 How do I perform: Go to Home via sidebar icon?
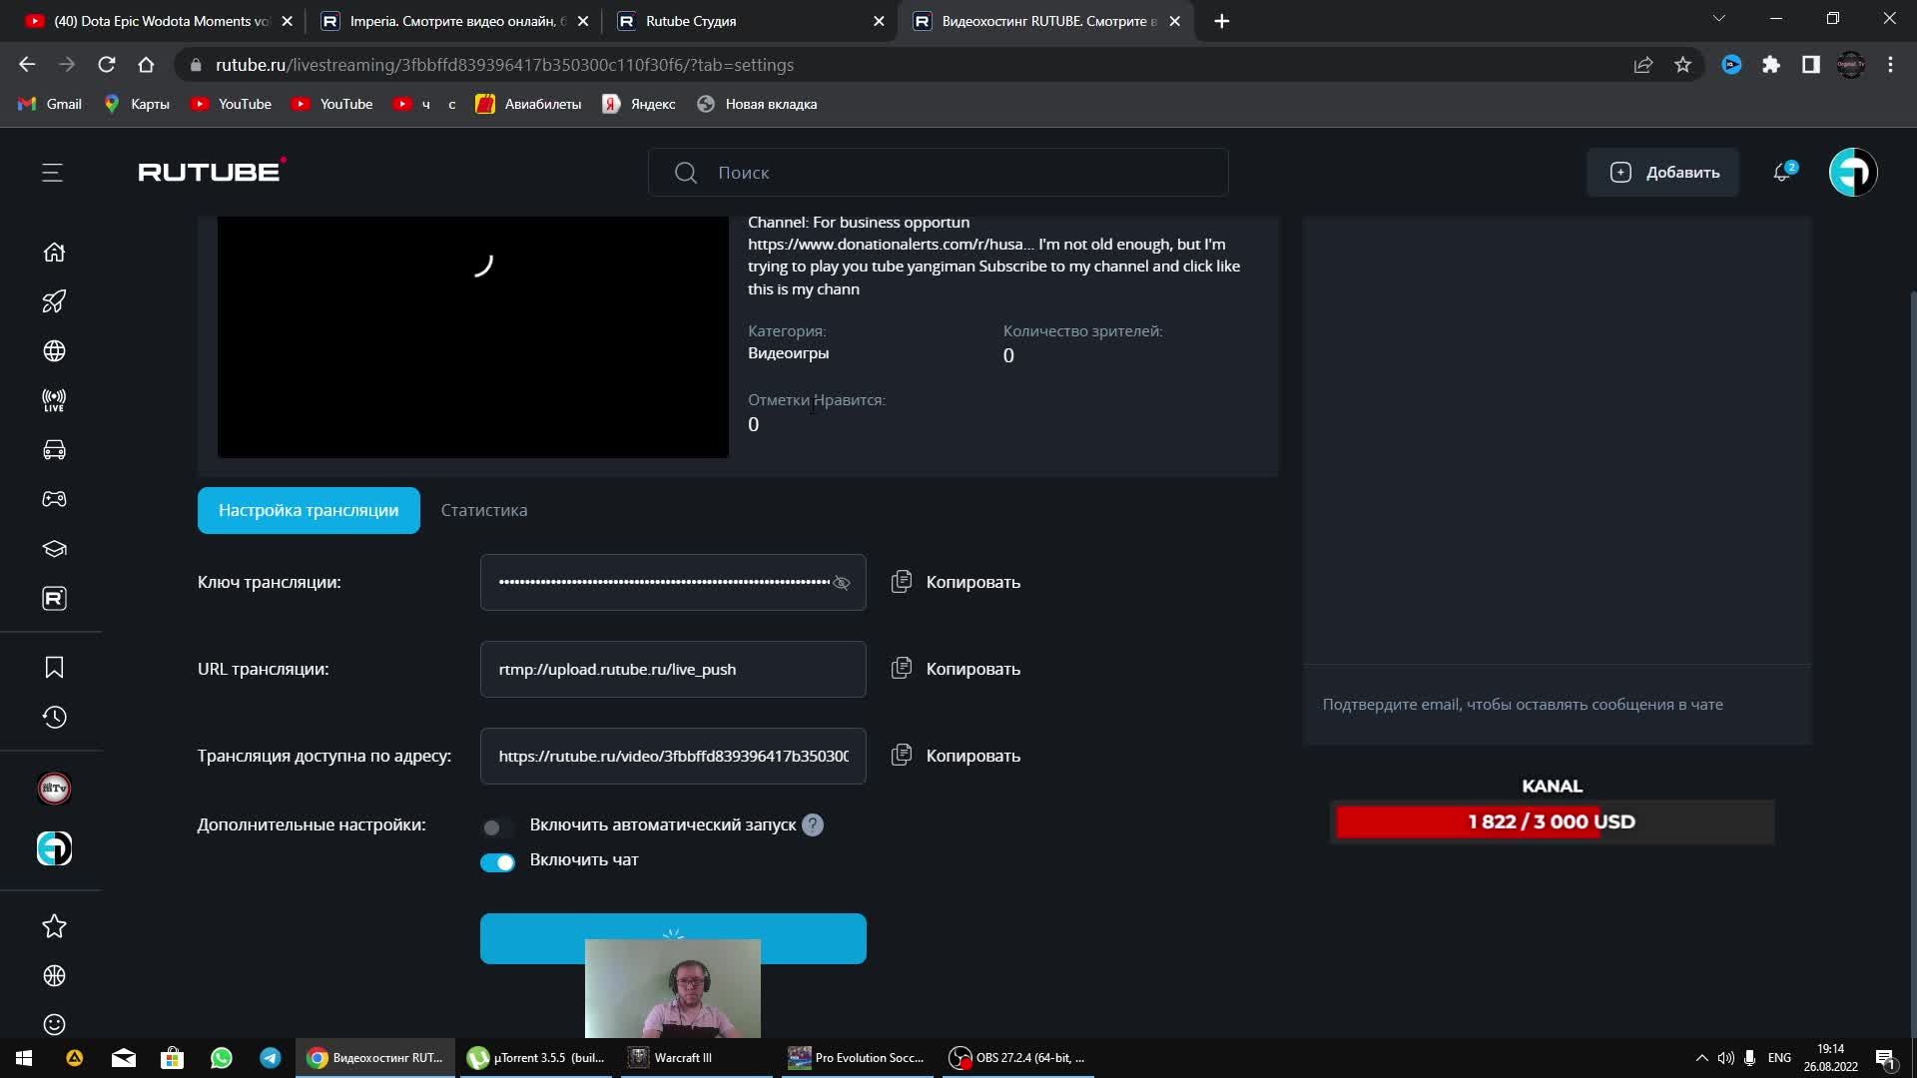[x=54, y=253]
